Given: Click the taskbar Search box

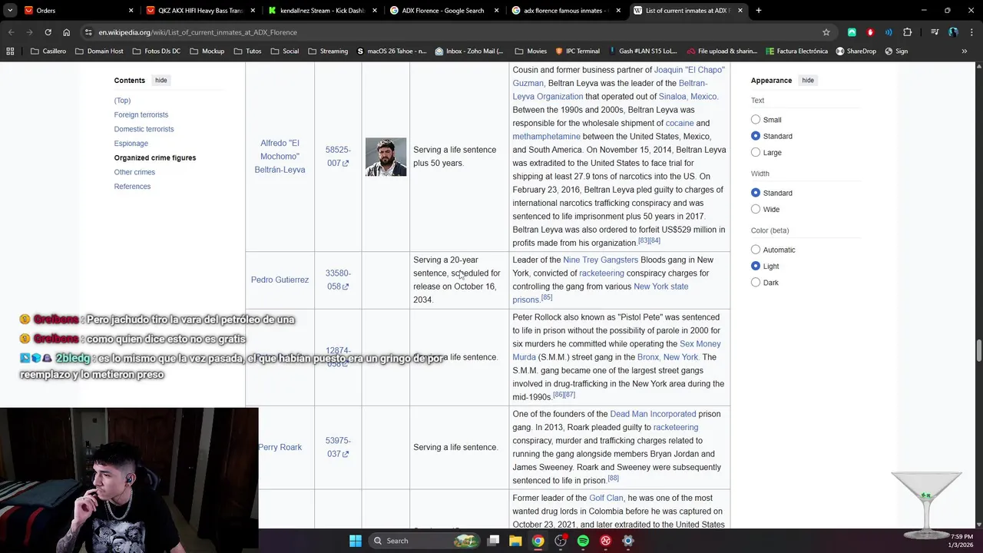Looking at the screenshot, I should pyautogui.click(x=424, y=541).
